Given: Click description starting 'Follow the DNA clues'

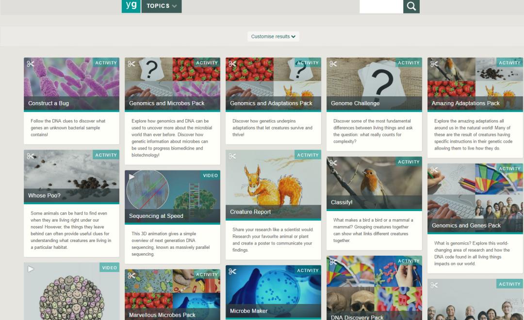Looking at the screenshot, I should (x=68, y=128).
